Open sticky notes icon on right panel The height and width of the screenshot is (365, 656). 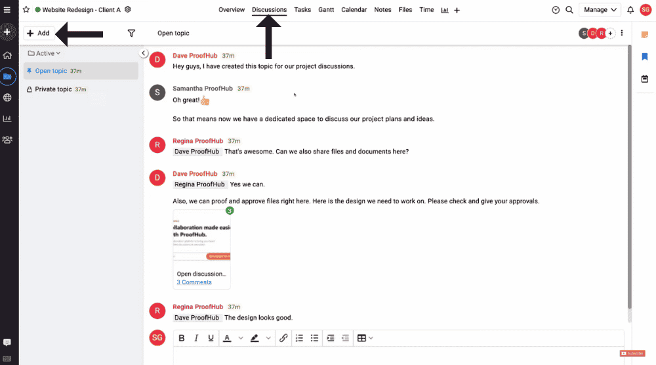645,35
